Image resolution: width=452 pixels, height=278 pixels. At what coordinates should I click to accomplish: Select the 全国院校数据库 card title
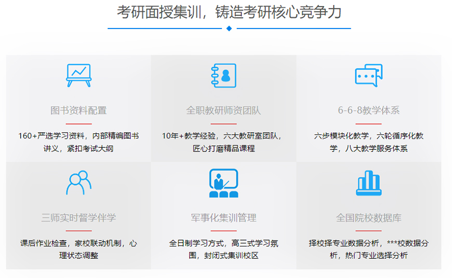pyautogui.click(x=369, y=218)
